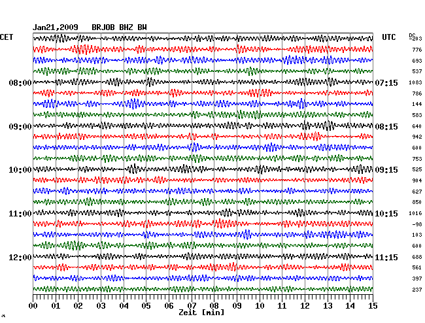The height and width of the screenshot is (323, 425).
Task: Click the axis title Zeit [min]
Action: click(201, 313)
